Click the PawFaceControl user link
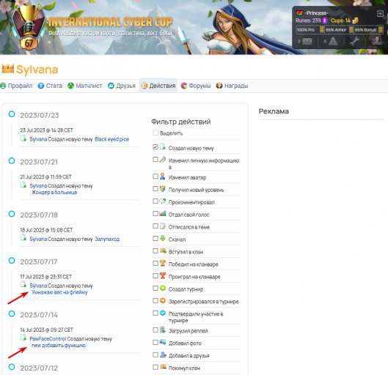The image size is (388, 375). (x=48, y=339)
